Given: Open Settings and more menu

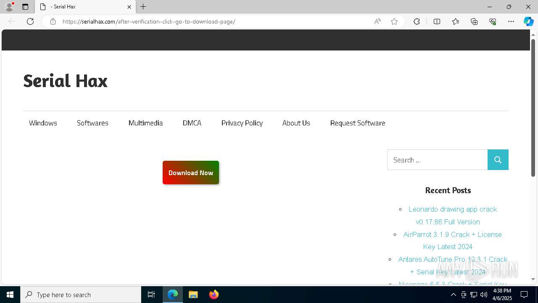Looking at the screenshot, I should [x=511, y=21].
